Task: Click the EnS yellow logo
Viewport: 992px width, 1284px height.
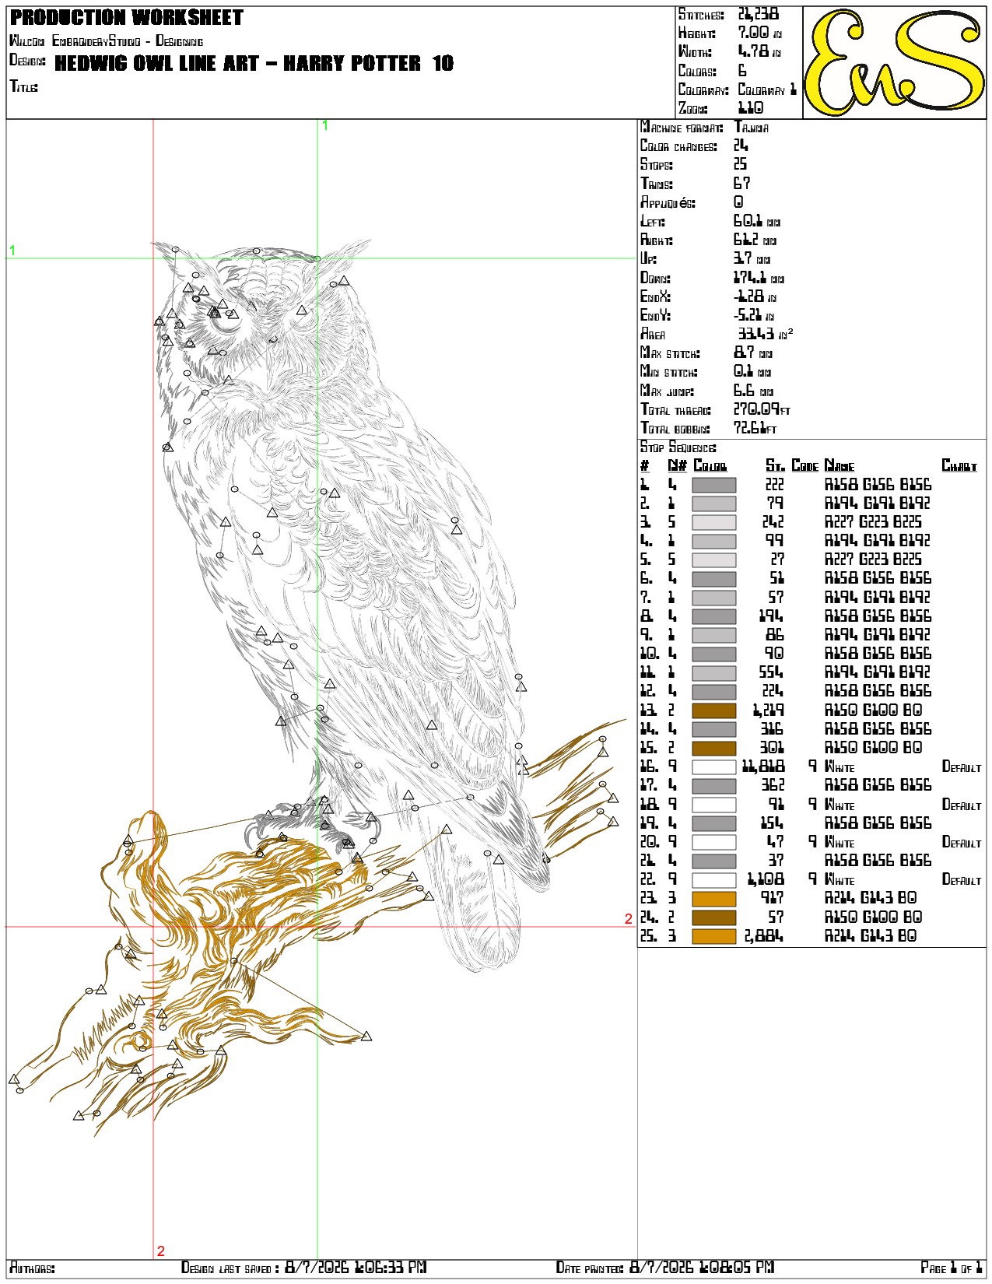Action: click(x=894, y=63)
